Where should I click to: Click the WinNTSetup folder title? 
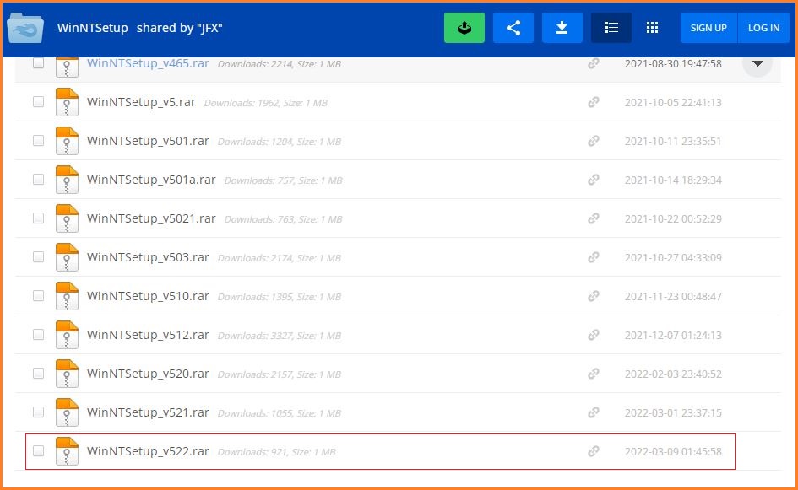92,28
